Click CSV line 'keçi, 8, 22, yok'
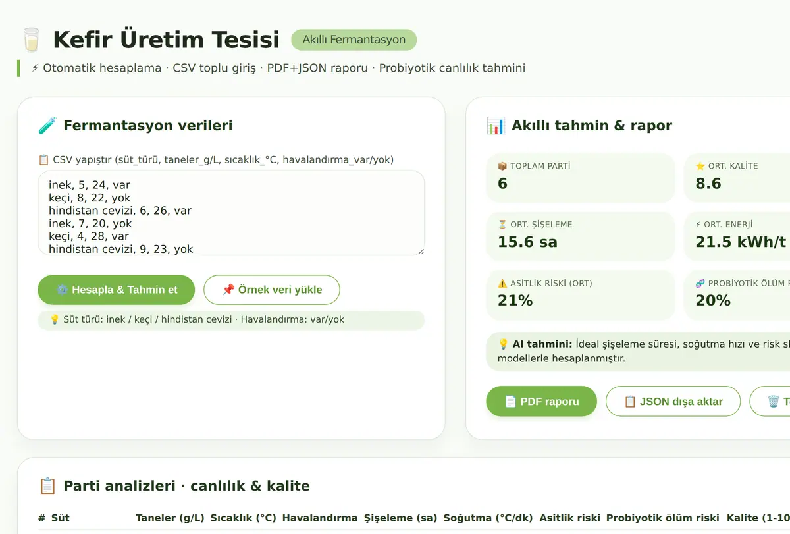This screenshot has width=790, height=534. point(90,198)
